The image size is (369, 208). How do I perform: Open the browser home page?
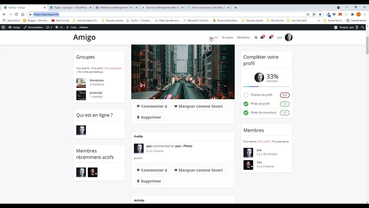click(22, 14)
